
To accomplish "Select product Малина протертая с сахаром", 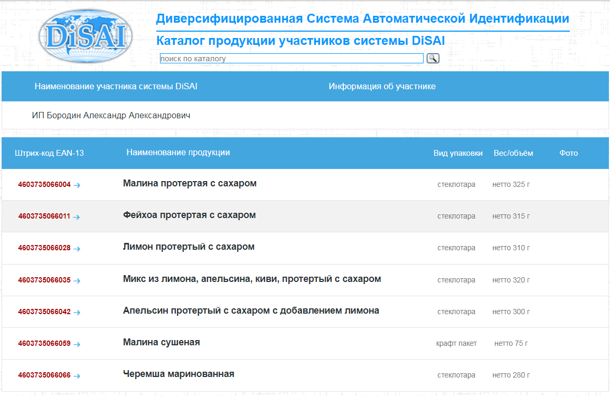I will pyautogui.click(x=190, y=184).
